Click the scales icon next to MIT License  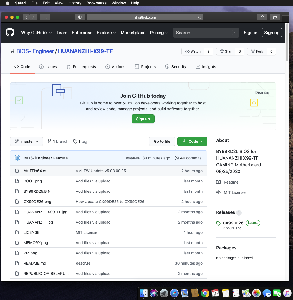tap(218, 192)
